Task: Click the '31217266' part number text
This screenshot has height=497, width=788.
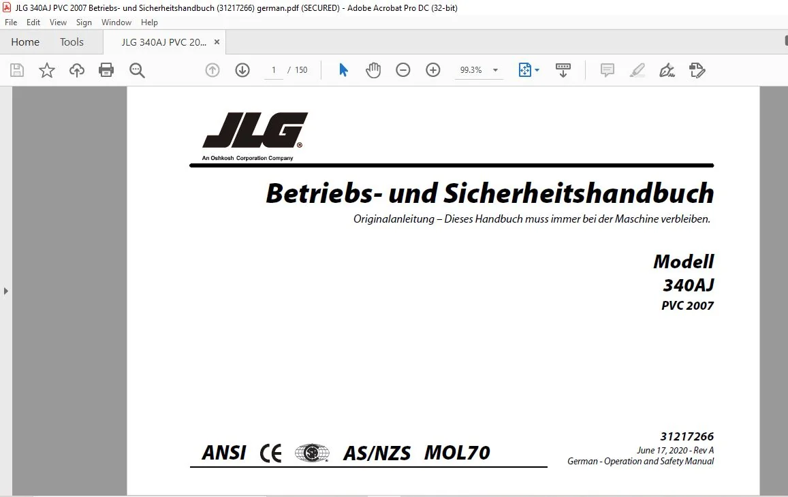Action: tap(687, 436)
